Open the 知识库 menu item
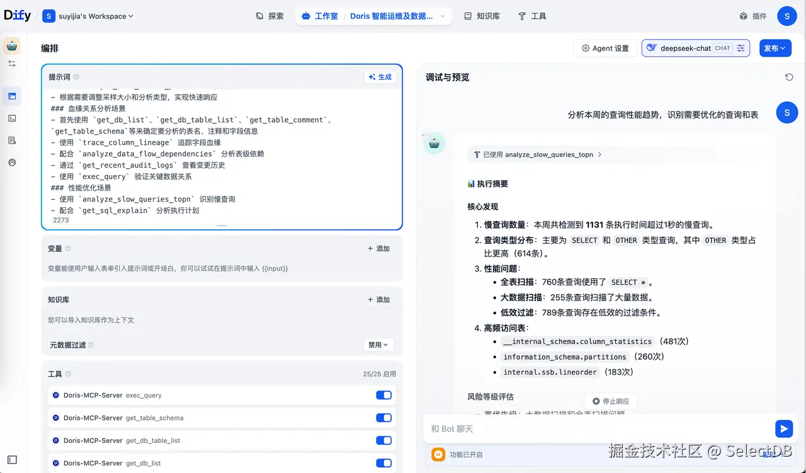This screenshot has height=473, width=806. point(482,16)
